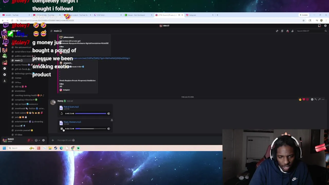Open notification settings icon in channel header
The width and height of the screenshot is (329, 185).
point(282,31)
